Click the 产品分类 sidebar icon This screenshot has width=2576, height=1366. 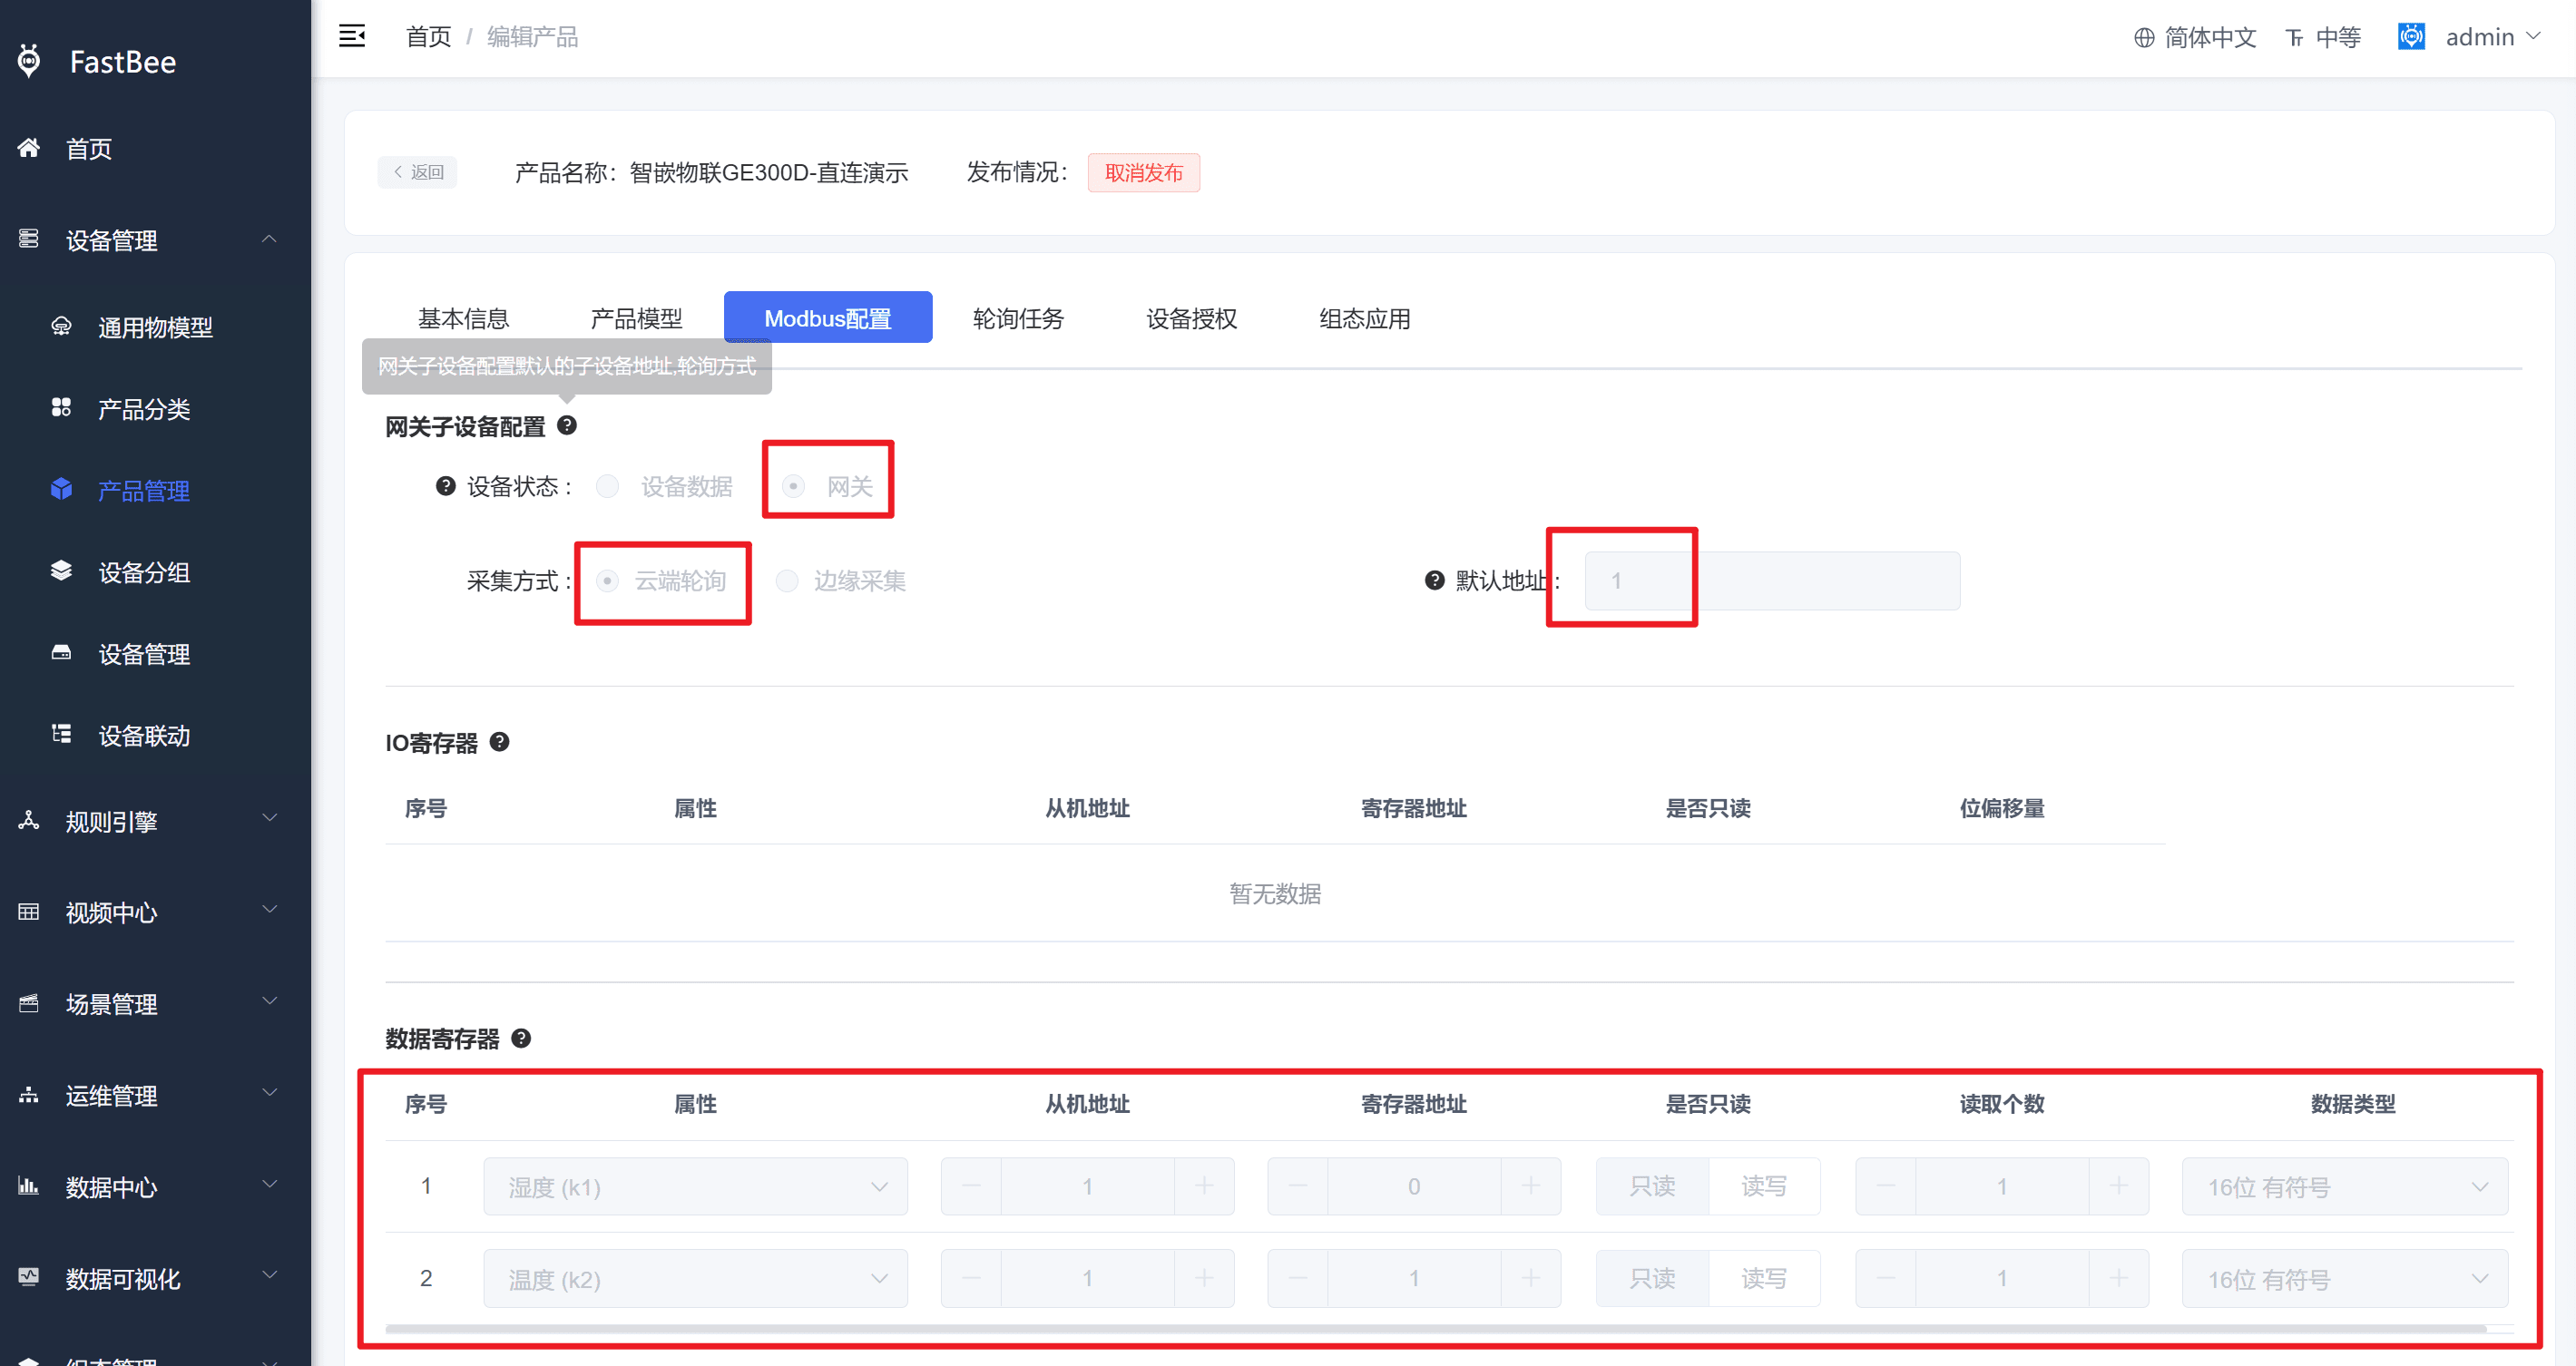click(x=61, y=408)
